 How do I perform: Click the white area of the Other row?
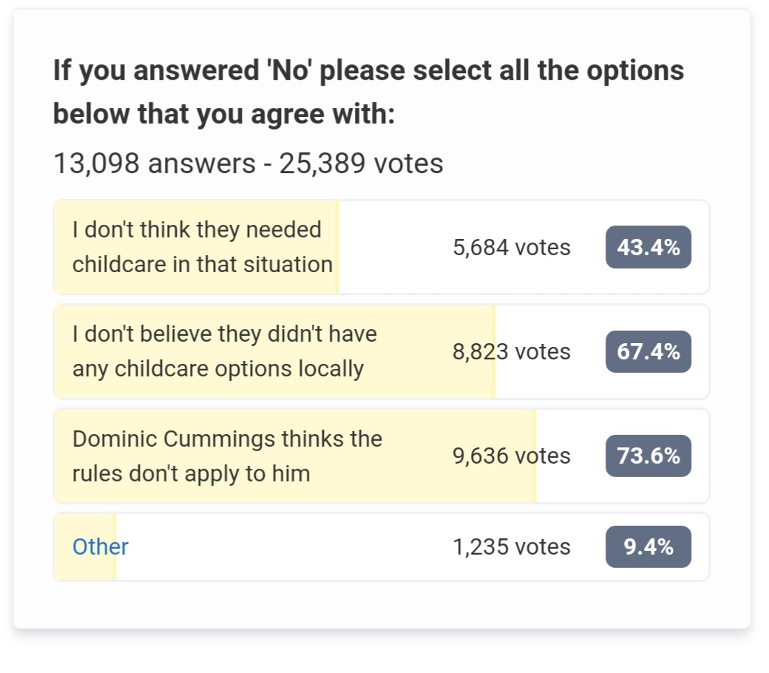click(x=285, y=547)
